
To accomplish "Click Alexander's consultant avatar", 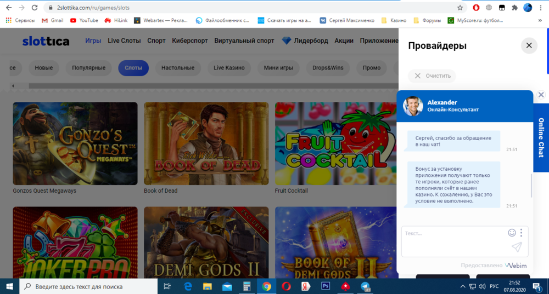I will tap(413, 106).
